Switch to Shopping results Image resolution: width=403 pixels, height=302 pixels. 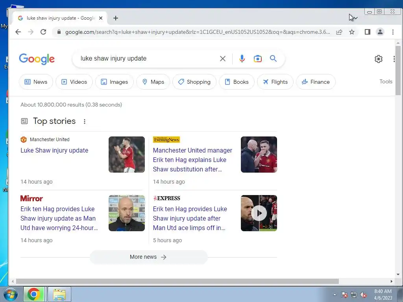194,82
